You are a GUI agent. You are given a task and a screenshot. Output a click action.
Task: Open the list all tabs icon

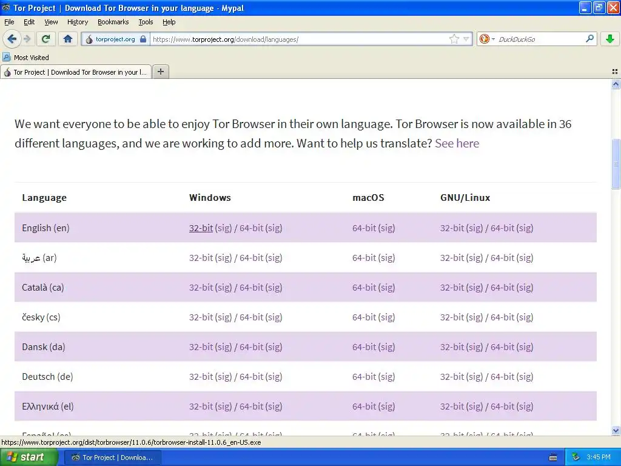pos(615,72)
